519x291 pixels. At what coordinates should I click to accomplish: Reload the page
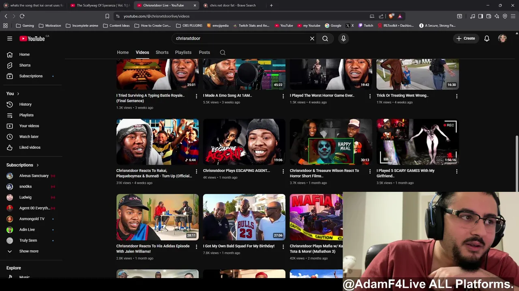tap(22, 16)
